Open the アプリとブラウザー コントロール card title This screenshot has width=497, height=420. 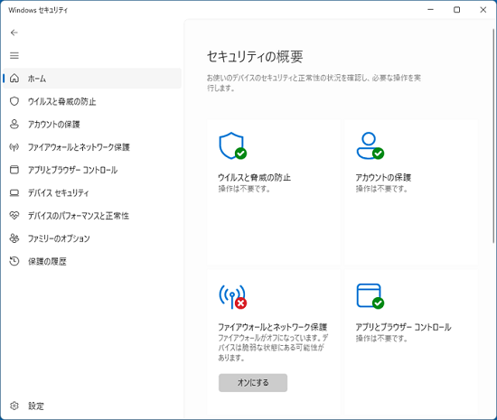click(403, 327)
